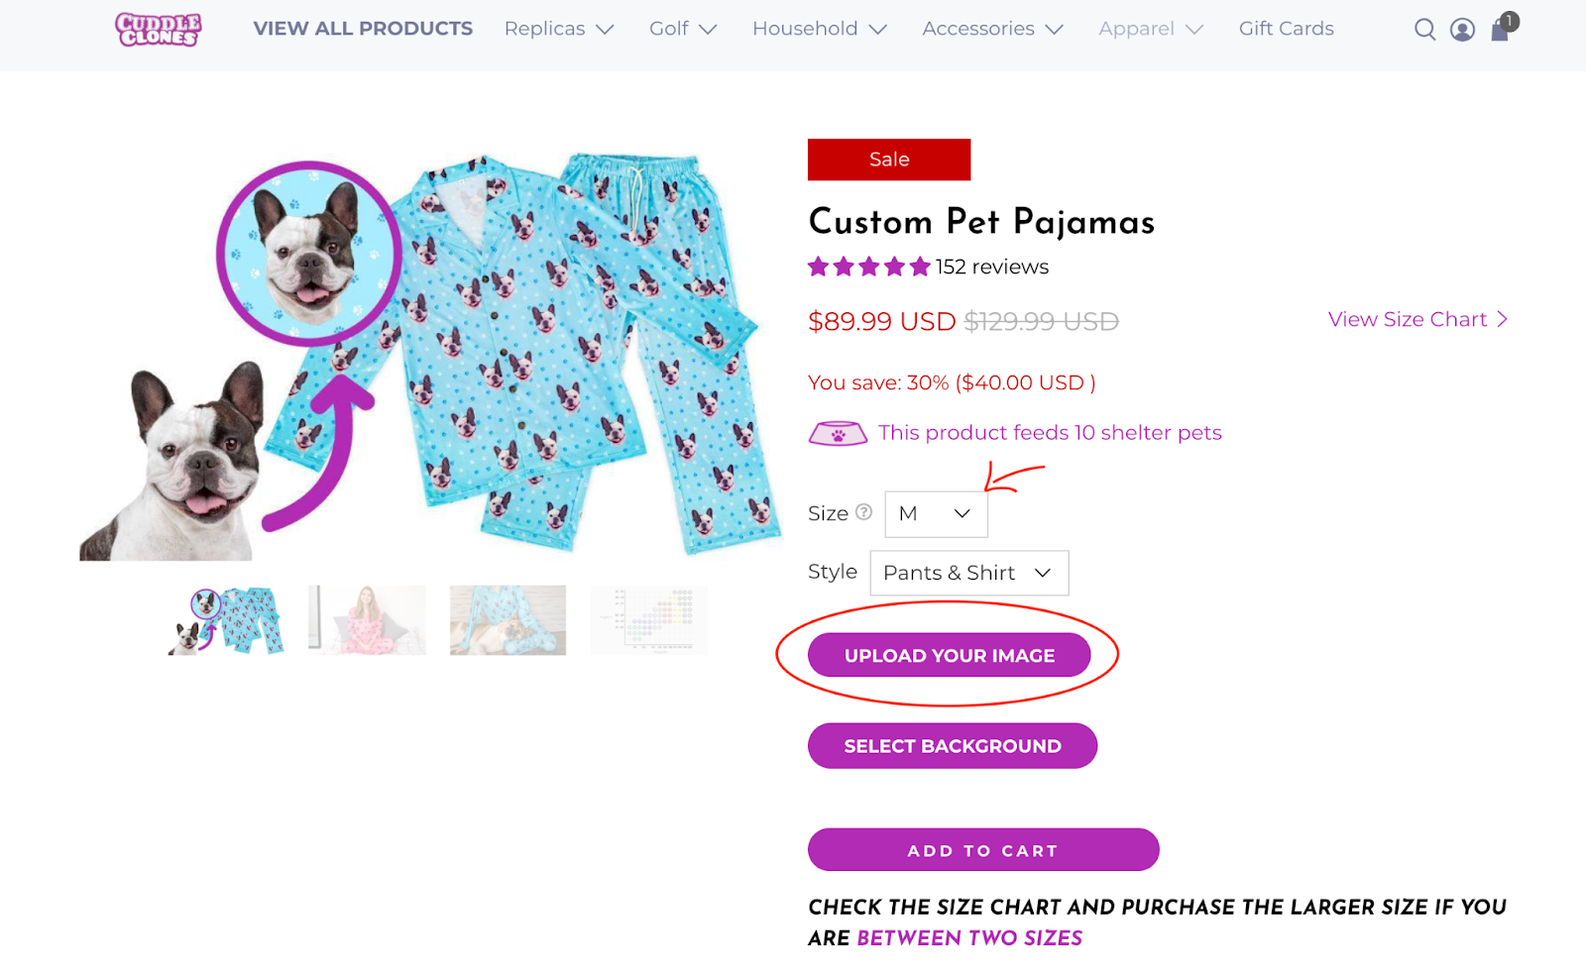This screenshot has width=1586, height=971.
Task: Expand the Replicas menu
Action: 559,29
